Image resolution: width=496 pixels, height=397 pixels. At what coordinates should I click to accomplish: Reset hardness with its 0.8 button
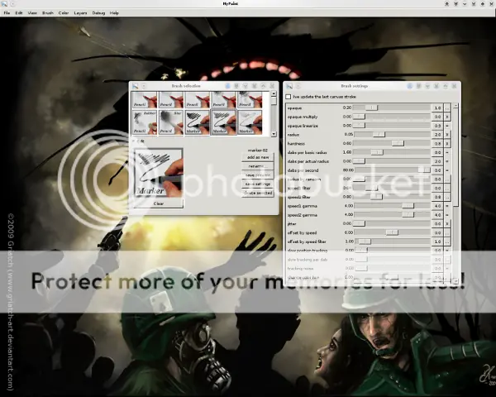point(437,143)
